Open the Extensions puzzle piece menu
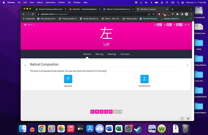This screenshot has height=135, width=208. tap(177, 14)
